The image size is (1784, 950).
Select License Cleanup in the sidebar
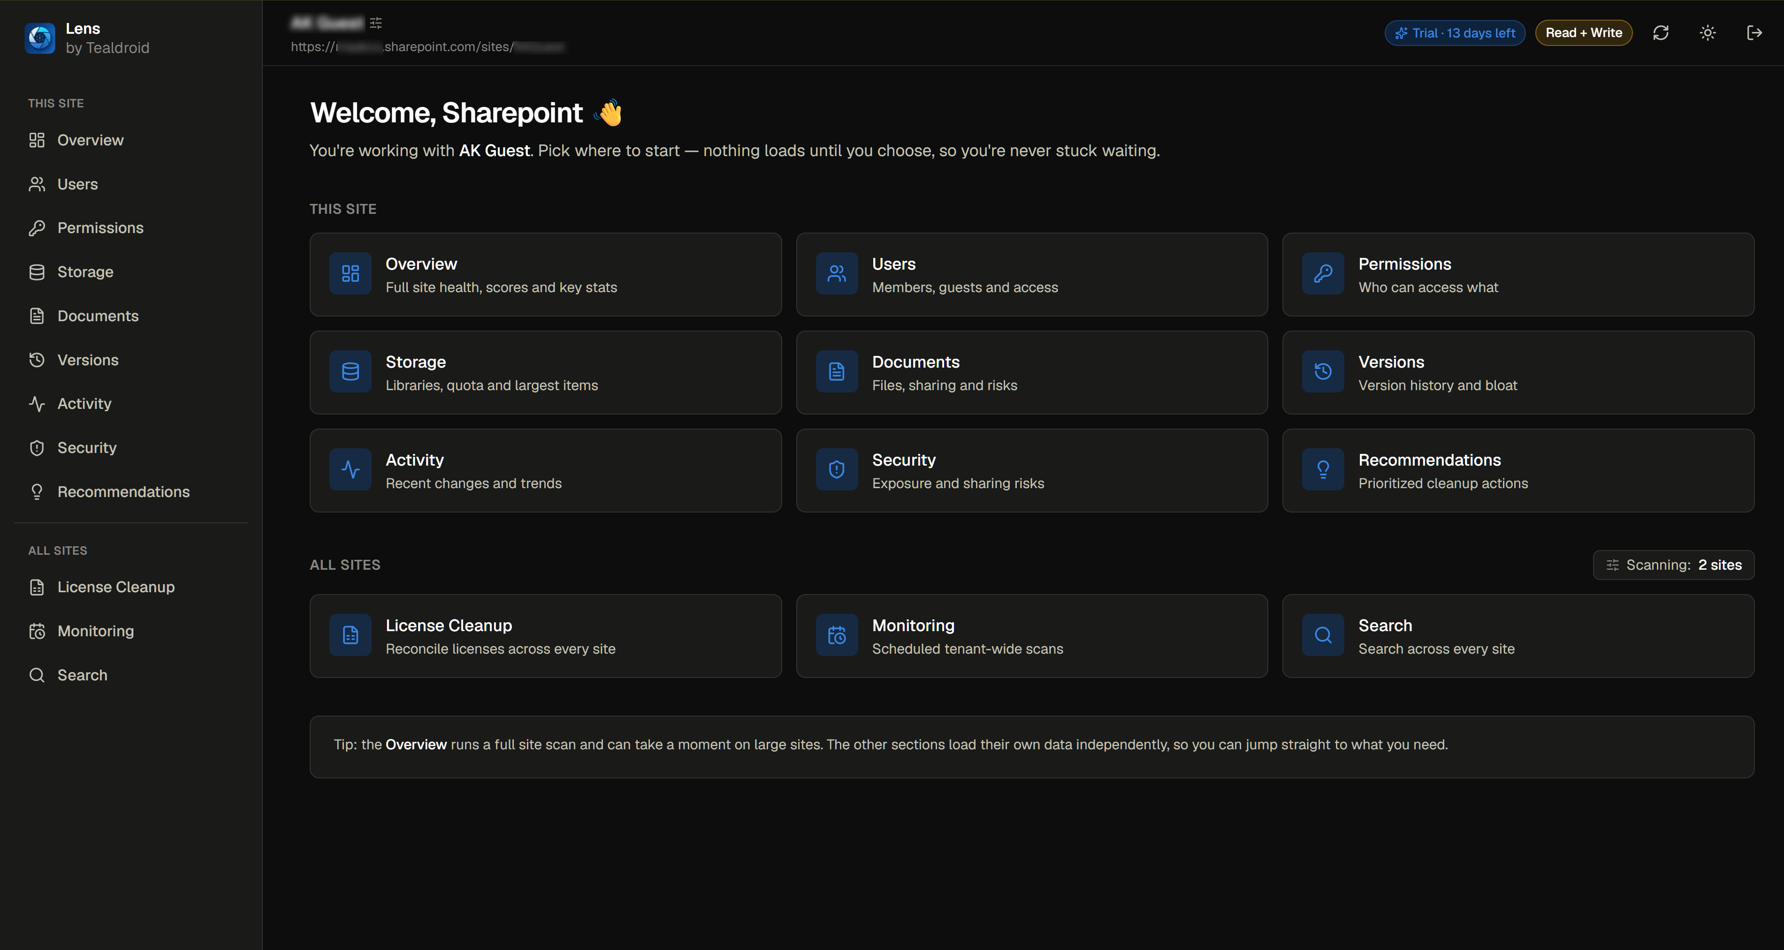(x=131, y=587)
